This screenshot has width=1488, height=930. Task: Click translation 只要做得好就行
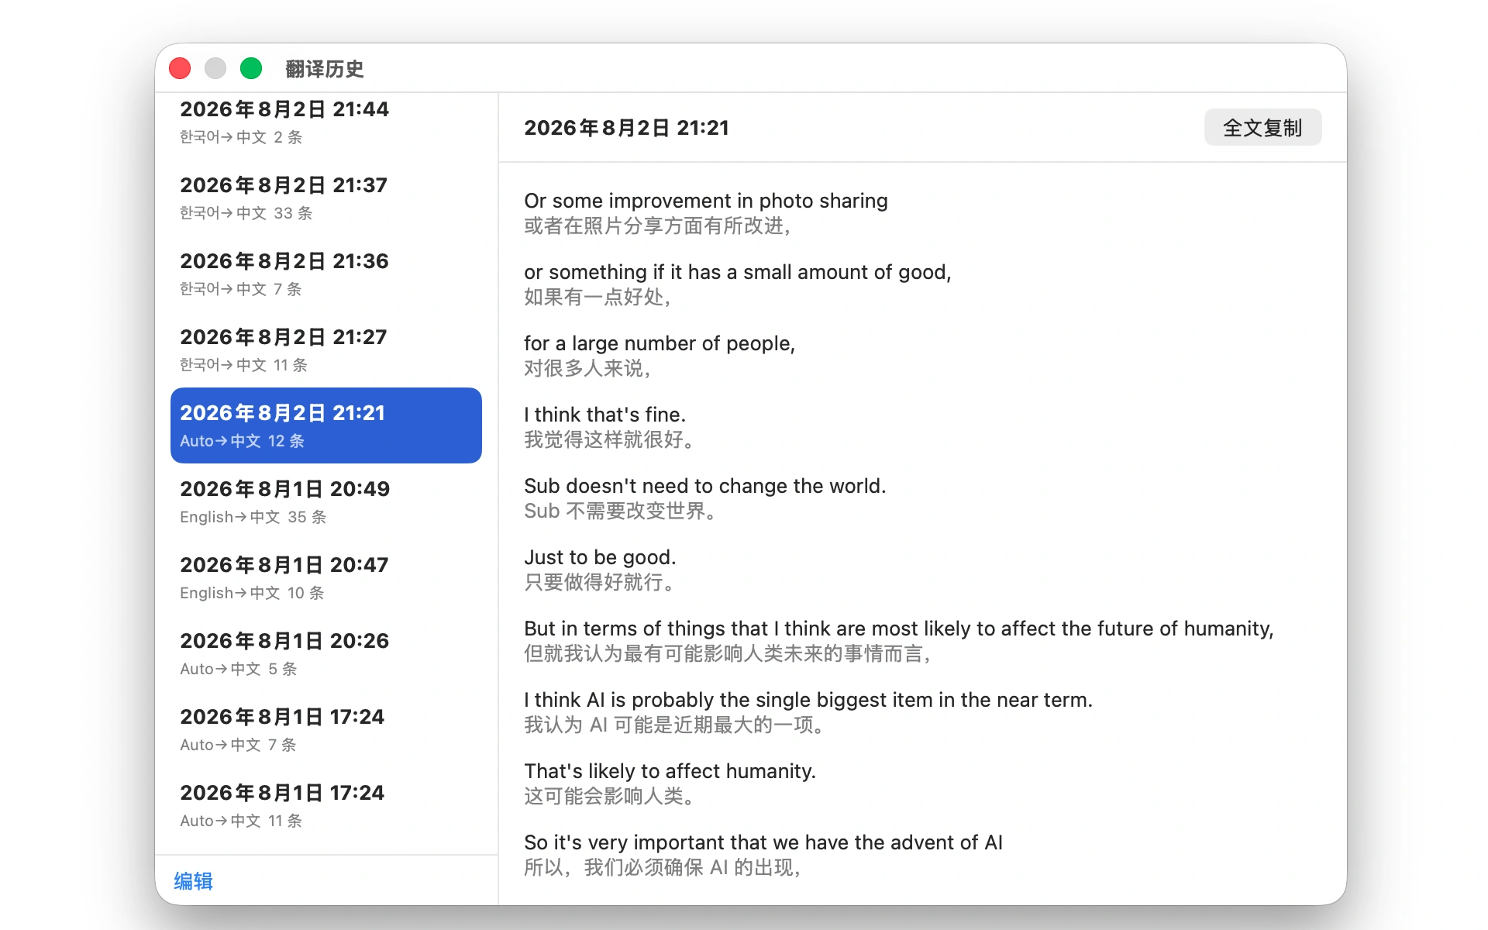point(599,582)
